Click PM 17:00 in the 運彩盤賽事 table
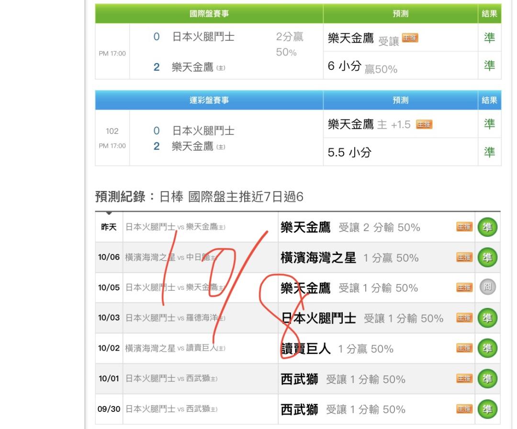The image size is (517, 429). (112, 146)
